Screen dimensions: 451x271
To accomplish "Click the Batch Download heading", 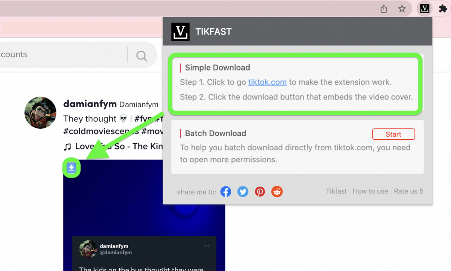I will (215, 134).
